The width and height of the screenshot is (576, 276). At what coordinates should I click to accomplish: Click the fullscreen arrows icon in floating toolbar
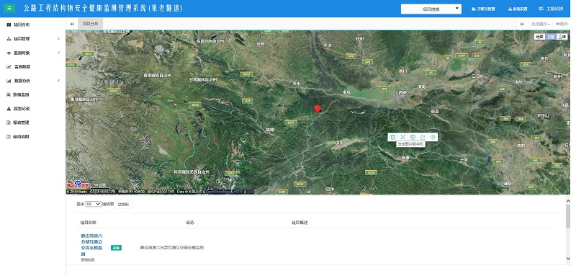point(402,137)
